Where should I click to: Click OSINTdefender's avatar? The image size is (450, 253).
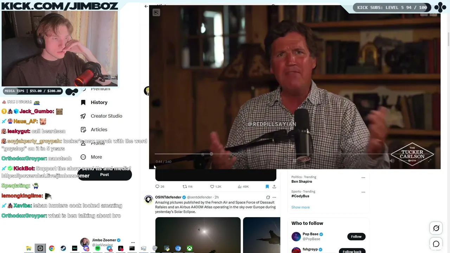point(149,200)
